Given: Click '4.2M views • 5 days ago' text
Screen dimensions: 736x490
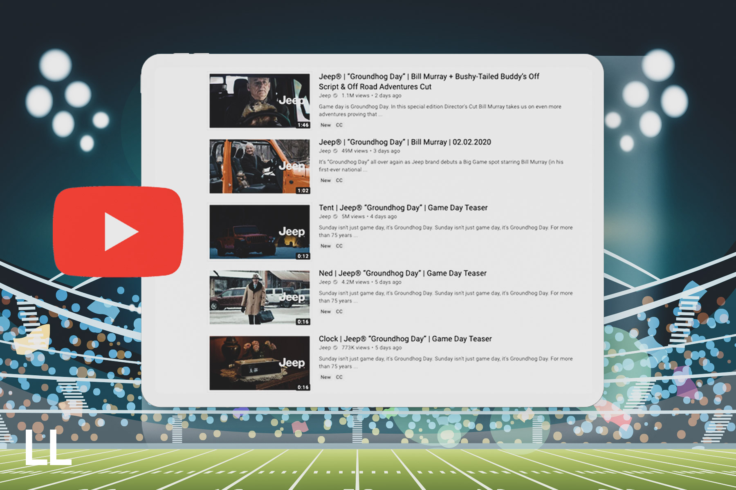Looking at the screenshot, I should click(x=371, y=282).
